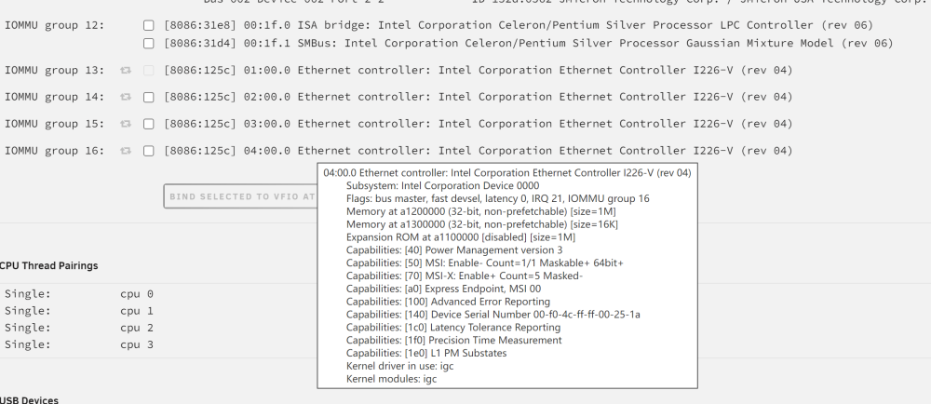Select checkbox for 04:00.0 Ethernet controller

pyautogui.click(x=148, y=152)
